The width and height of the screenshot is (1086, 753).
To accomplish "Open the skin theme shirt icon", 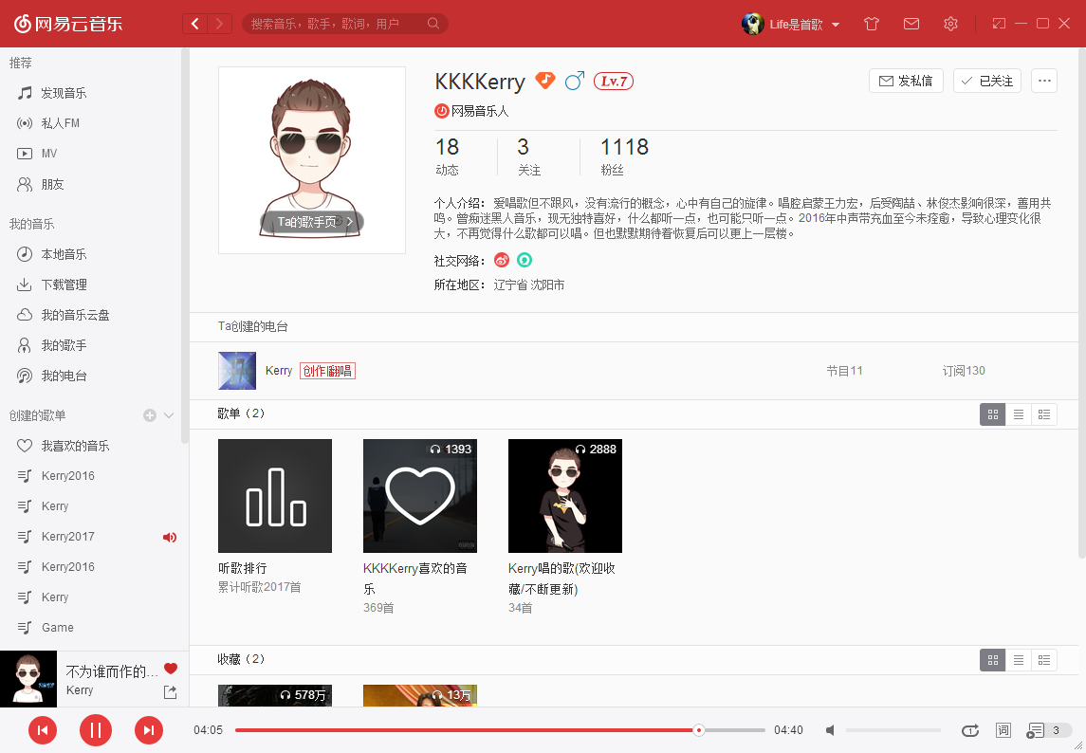I will click(x=872, y=24).
